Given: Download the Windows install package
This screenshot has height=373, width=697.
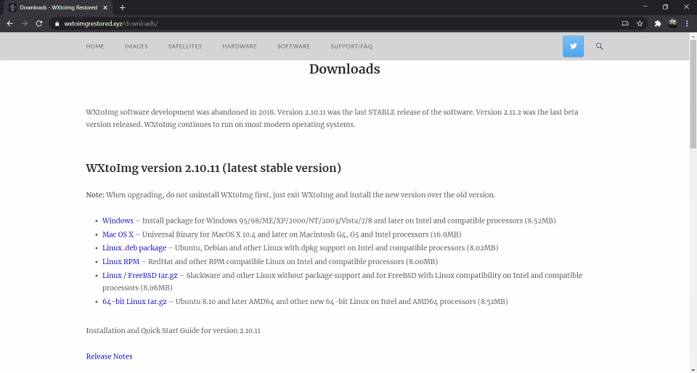Looking at the screenshot, I should coord(118,221).
